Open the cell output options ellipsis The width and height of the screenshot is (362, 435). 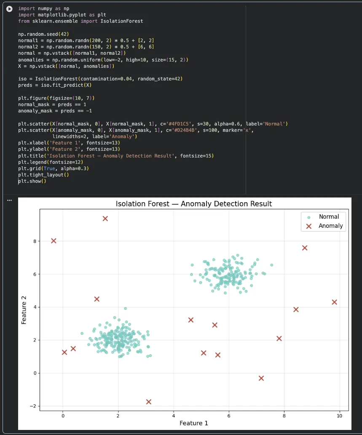[9, 200]
